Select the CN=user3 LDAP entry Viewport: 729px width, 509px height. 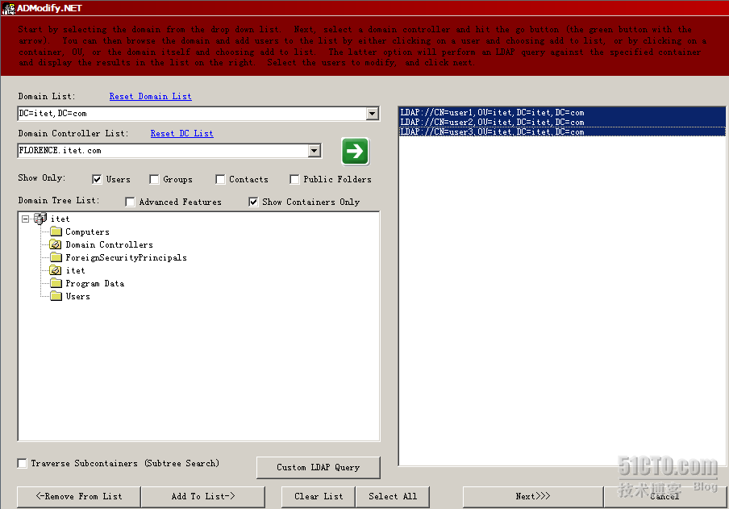562,131
